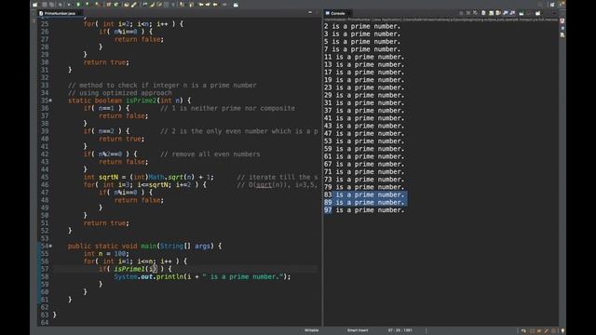Click the New Java Package icon
This screenshot has width=596, height=335.
109,5
